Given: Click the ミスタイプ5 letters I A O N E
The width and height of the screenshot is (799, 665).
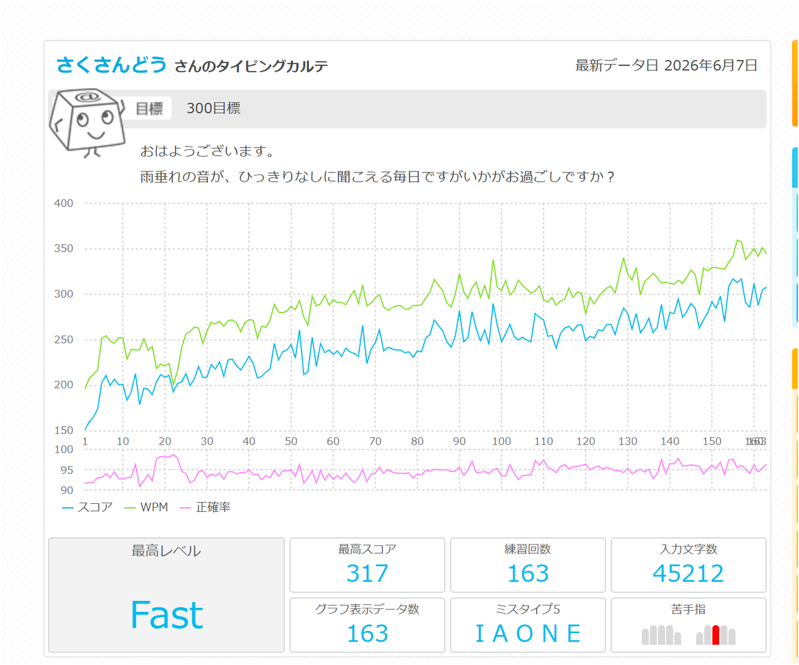Looking at the screenshot, I should pos(528,633).
